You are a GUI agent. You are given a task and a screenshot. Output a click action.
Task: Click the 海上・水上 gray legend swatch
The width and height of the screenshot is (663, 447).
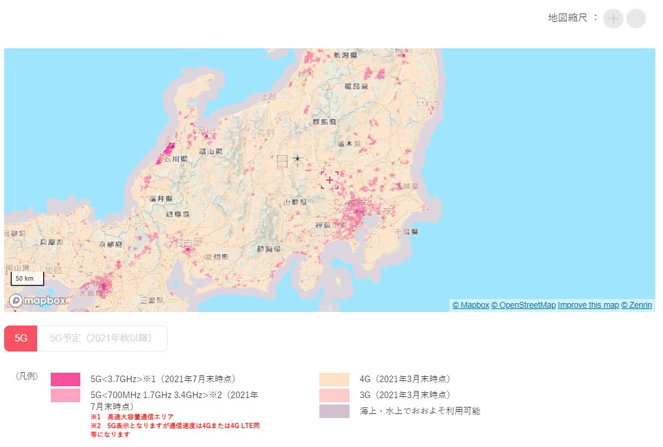[x=334, y=410]
